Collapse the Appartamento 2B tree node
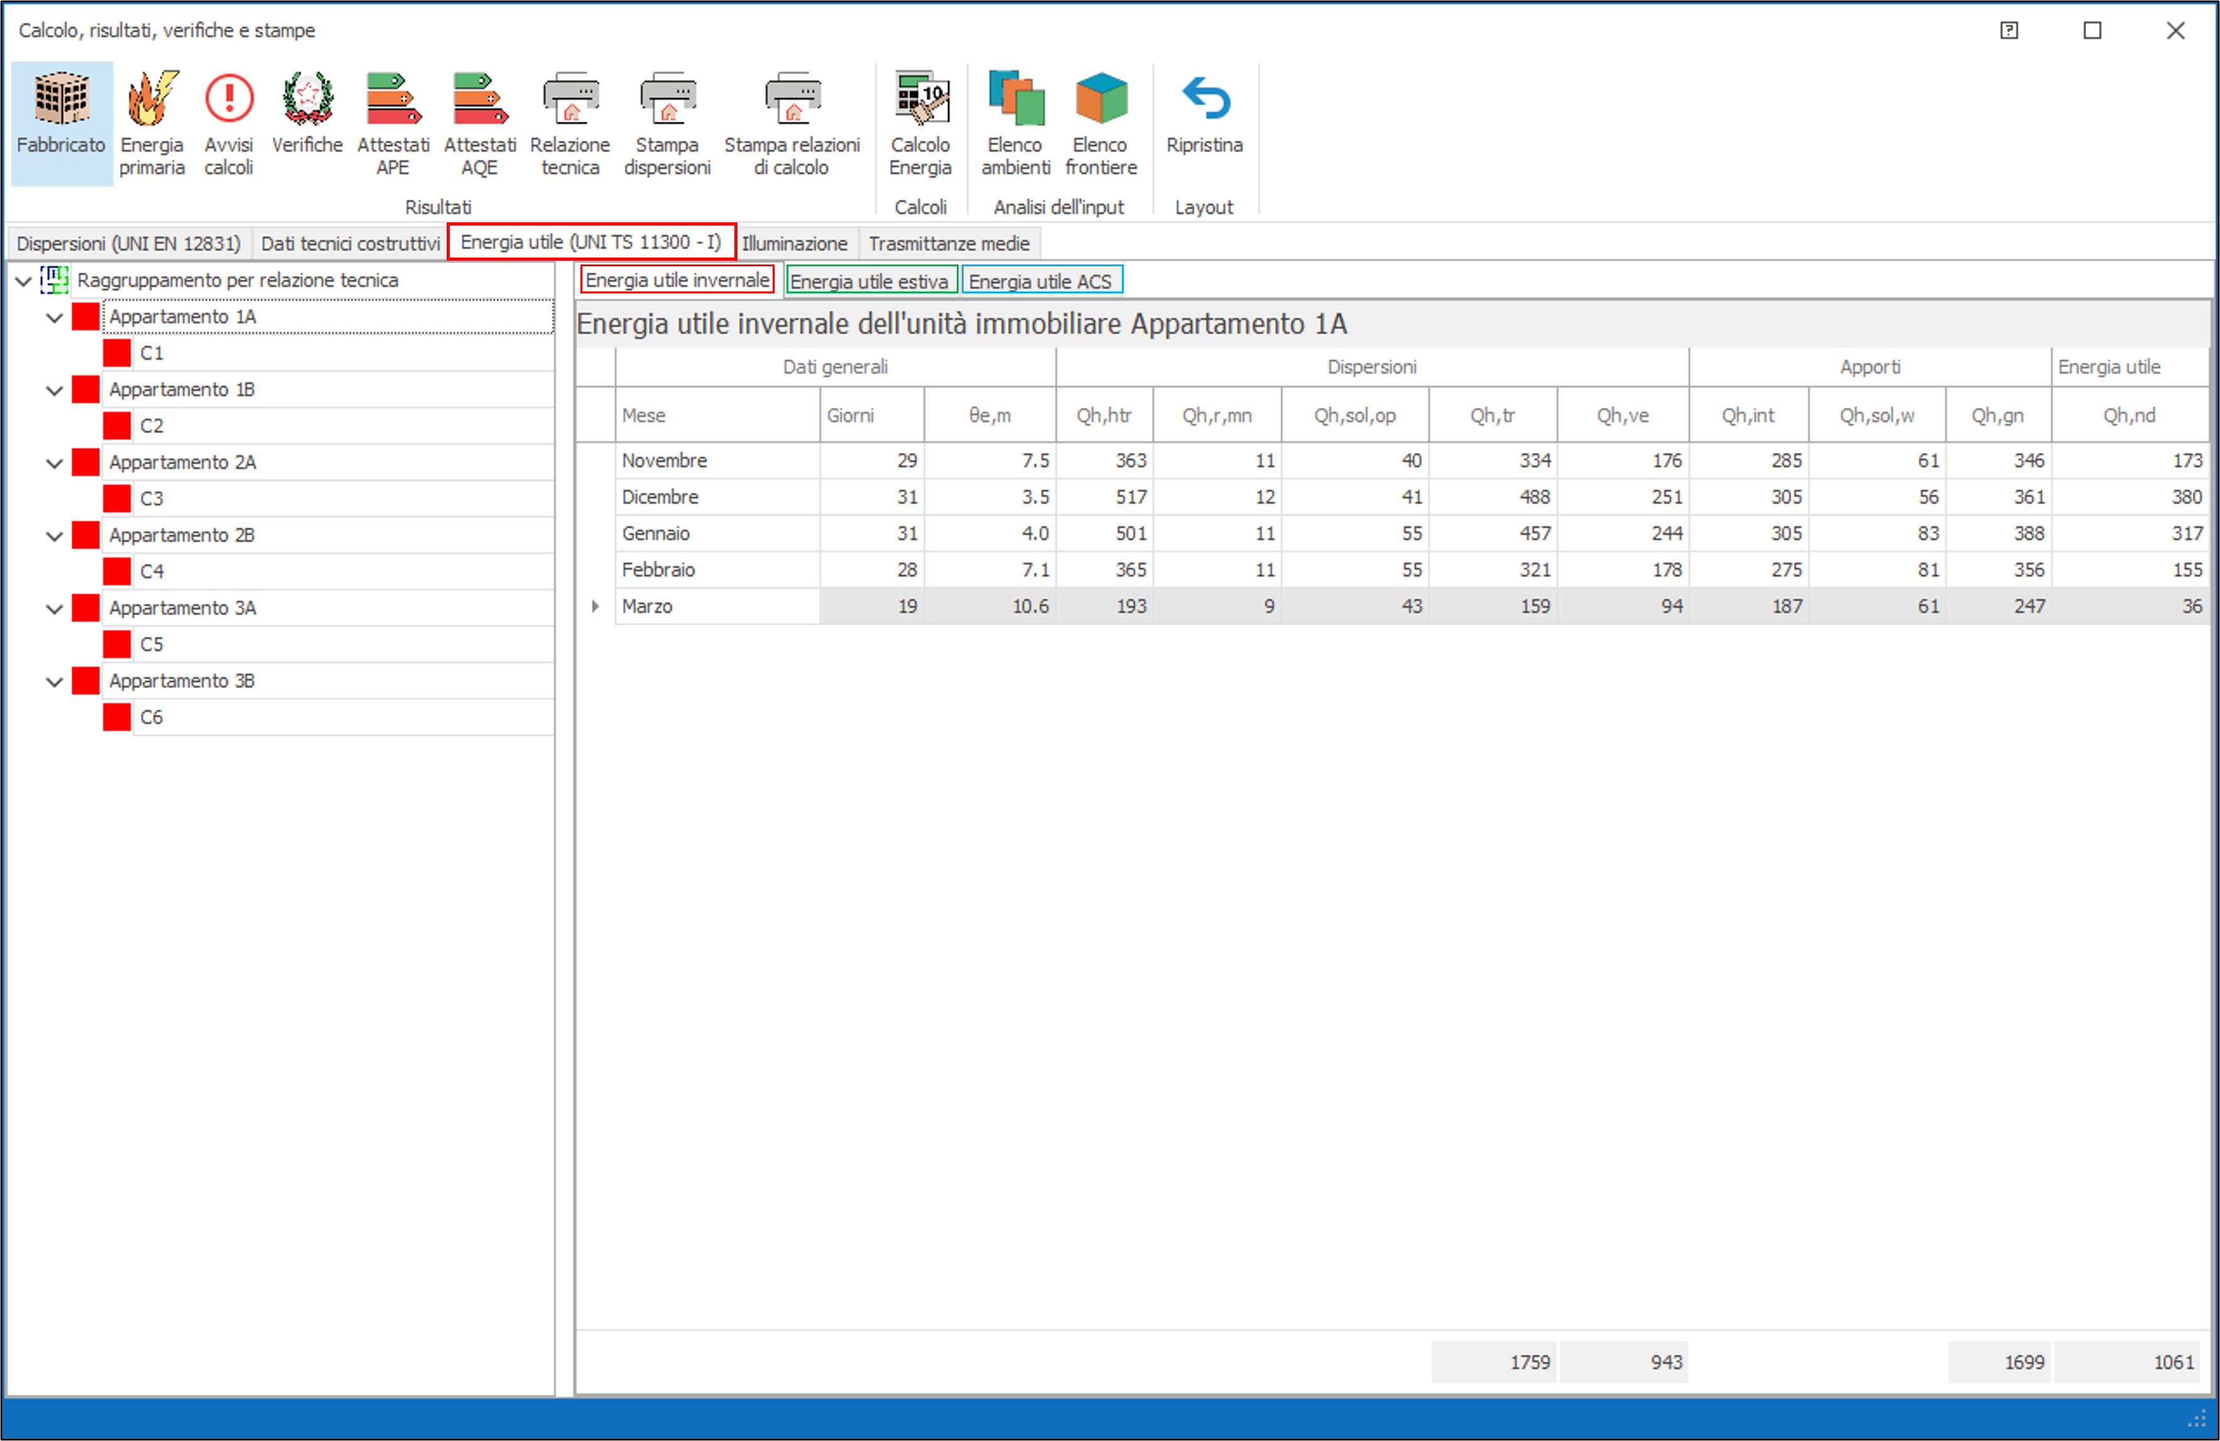This screenshot has width=2220, height=1441. point(55,536)
